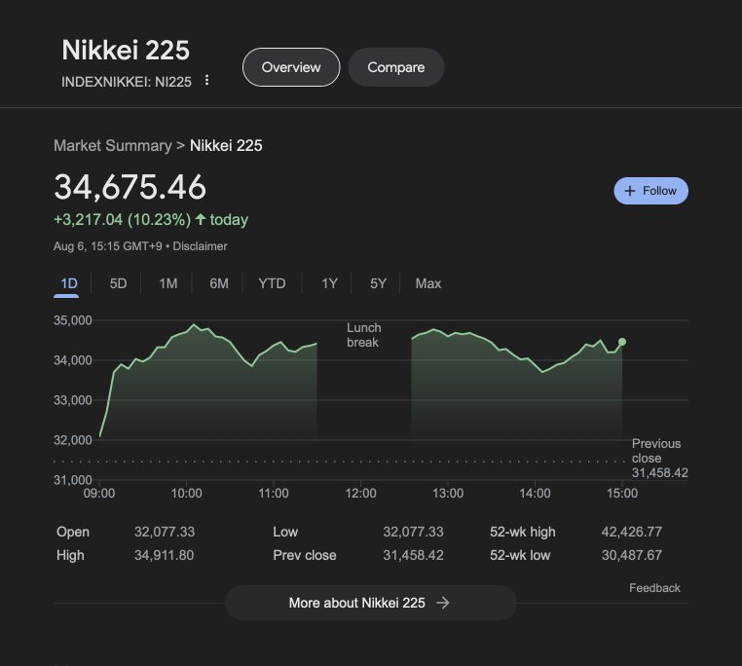Click the 52-wk low value 30,487.67
The height and width of the screenshot is (666, 742).
click(x=632, y=555)
